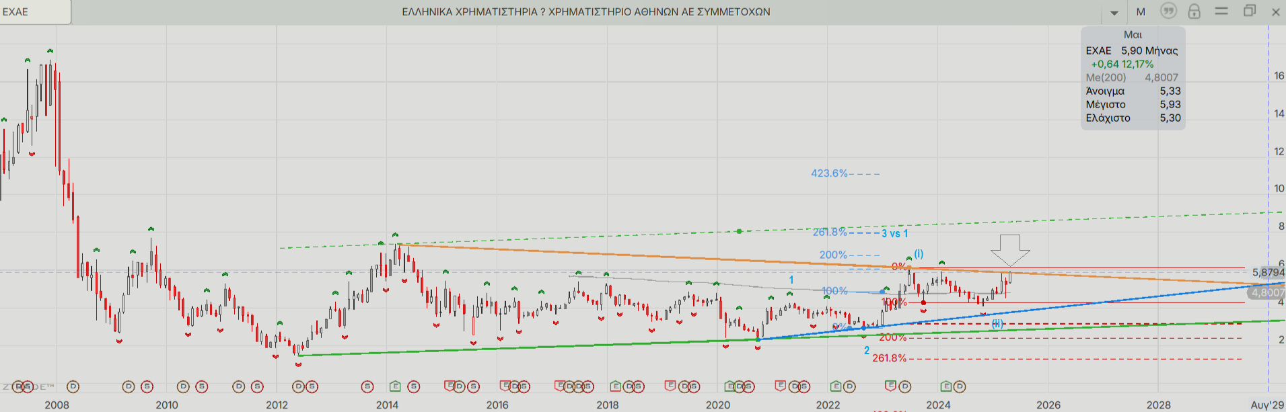
Task: Click the D marker in 2023
Action: (904, 386)
